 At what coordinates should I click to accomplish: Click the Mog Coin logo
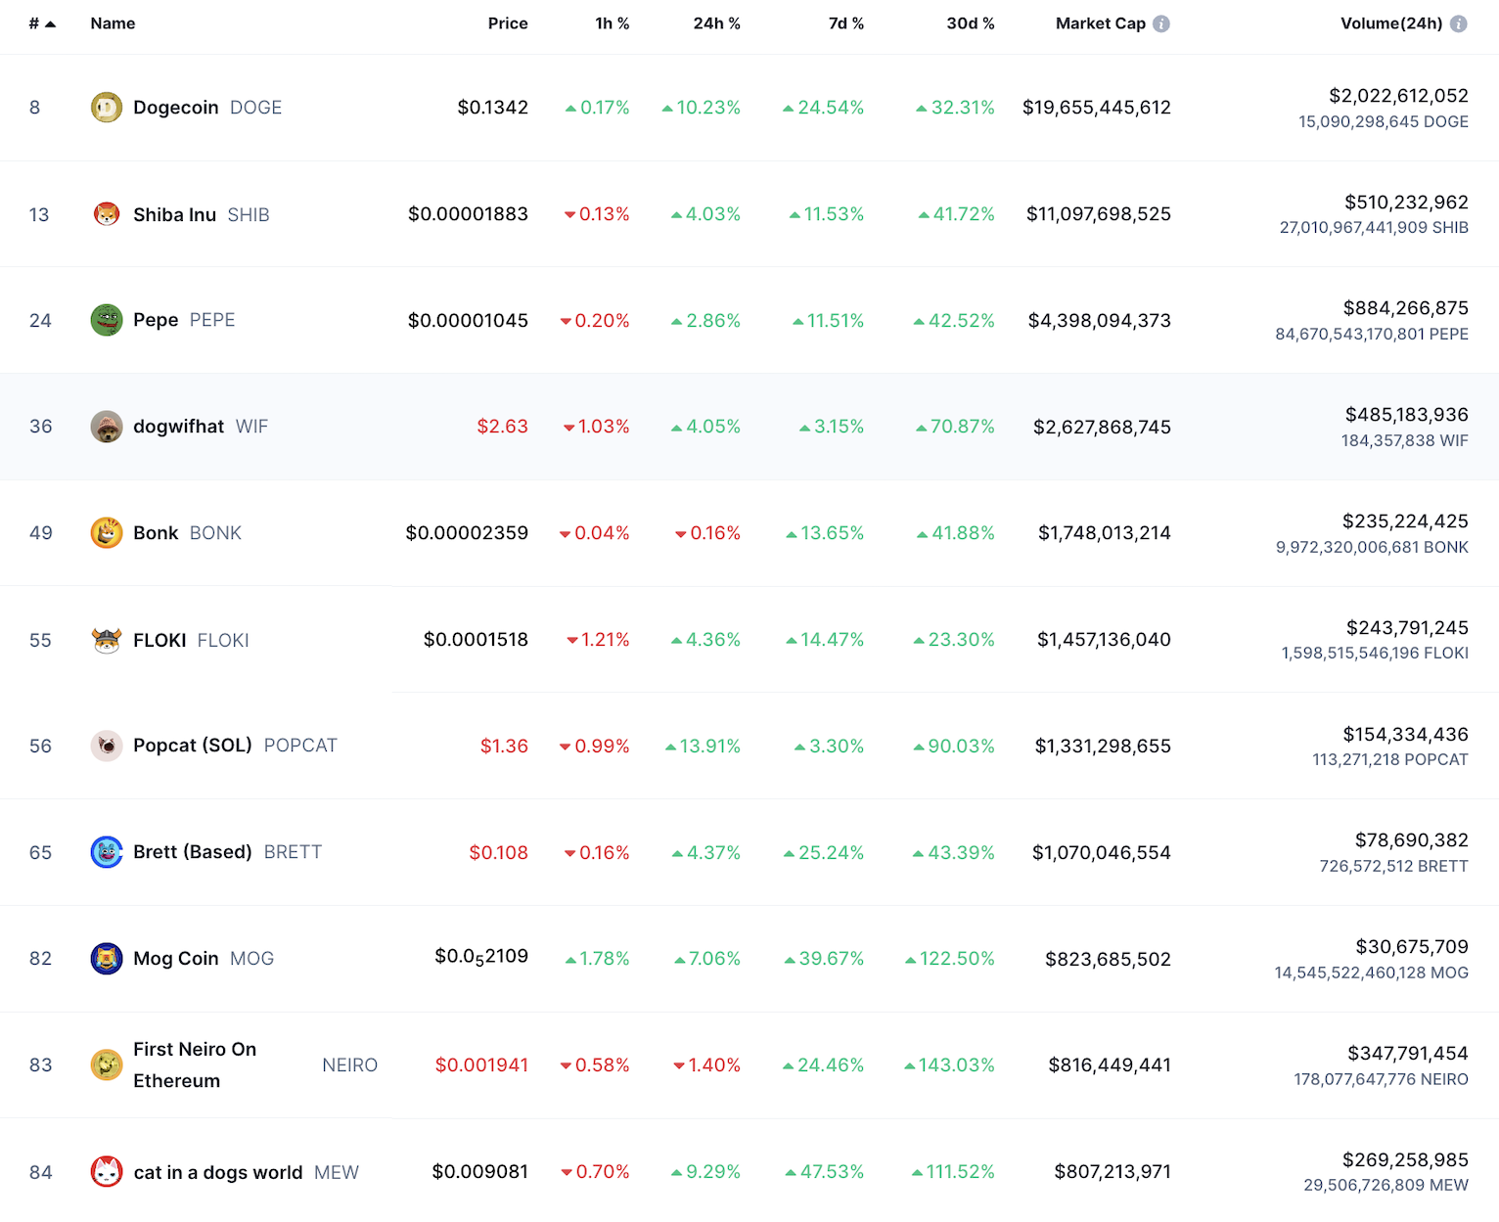[x=107, y=959]
